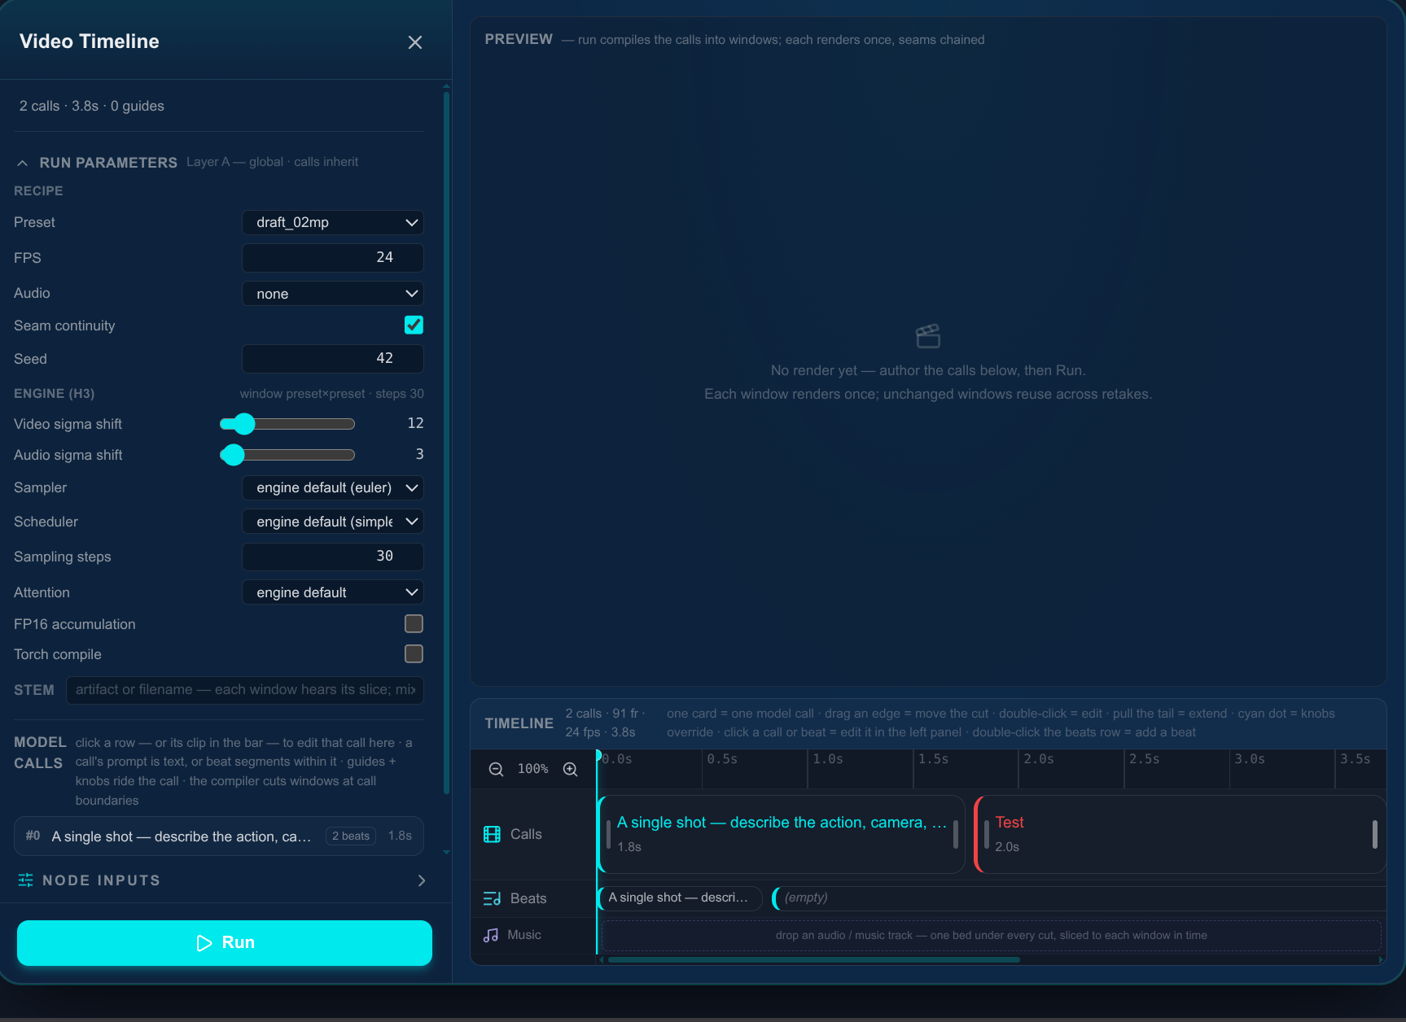
Task: Close the Video Timeline panel
Action: point(414,42)
